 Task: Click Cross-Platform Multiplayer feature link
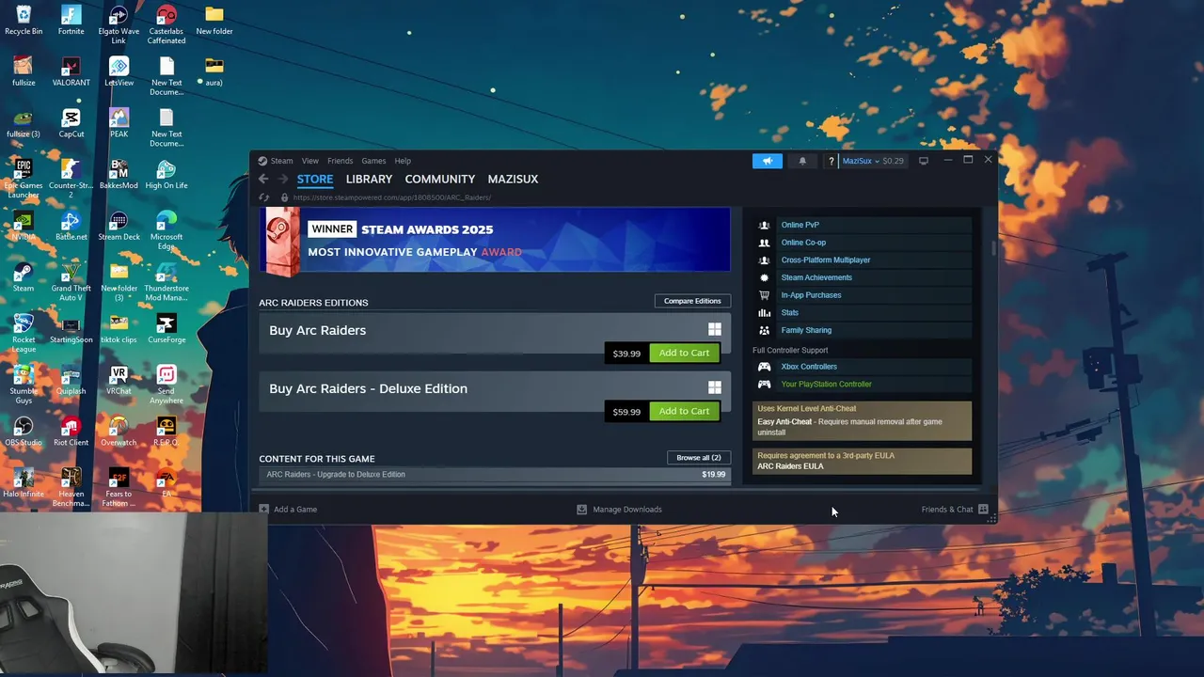click(826, 260)
